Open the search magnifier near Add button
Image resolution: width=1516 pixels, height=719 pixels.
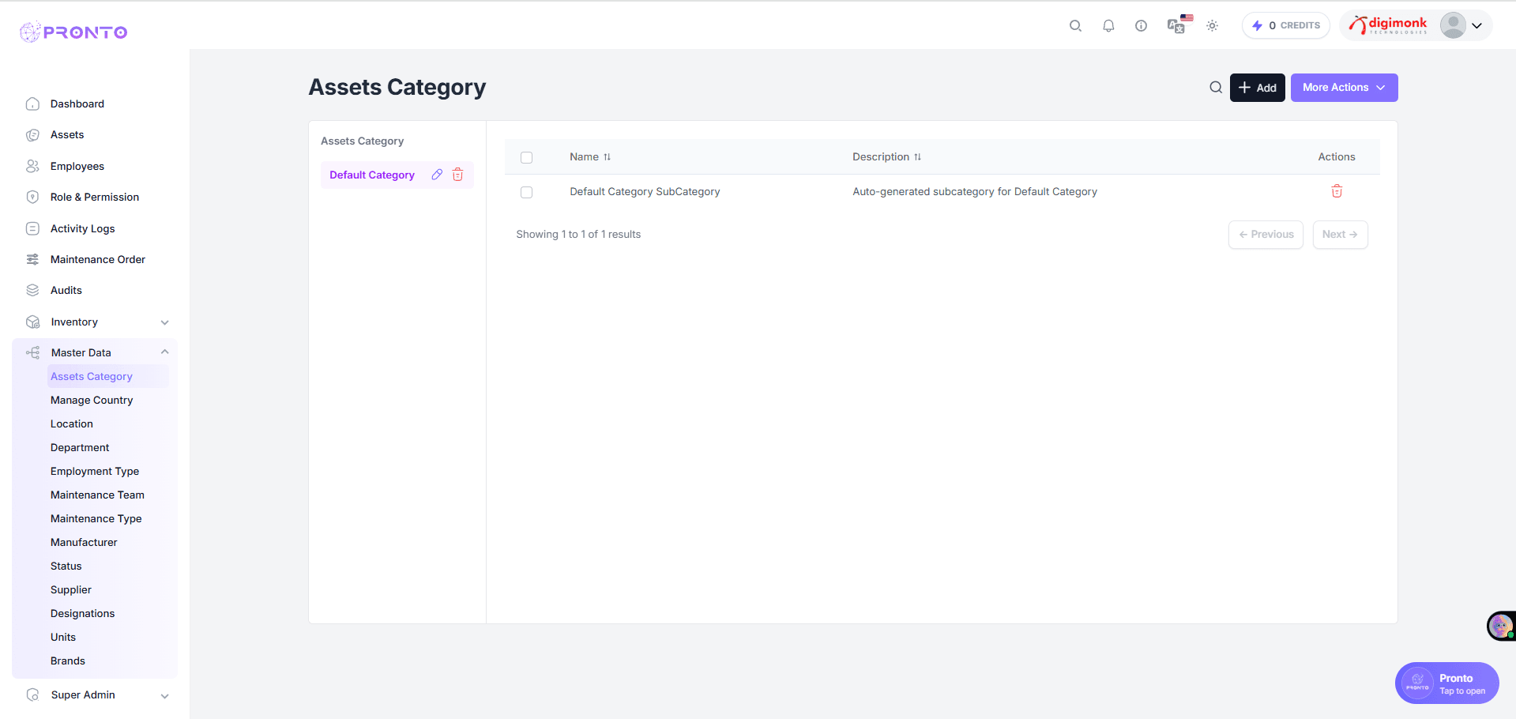(1216, 87)
